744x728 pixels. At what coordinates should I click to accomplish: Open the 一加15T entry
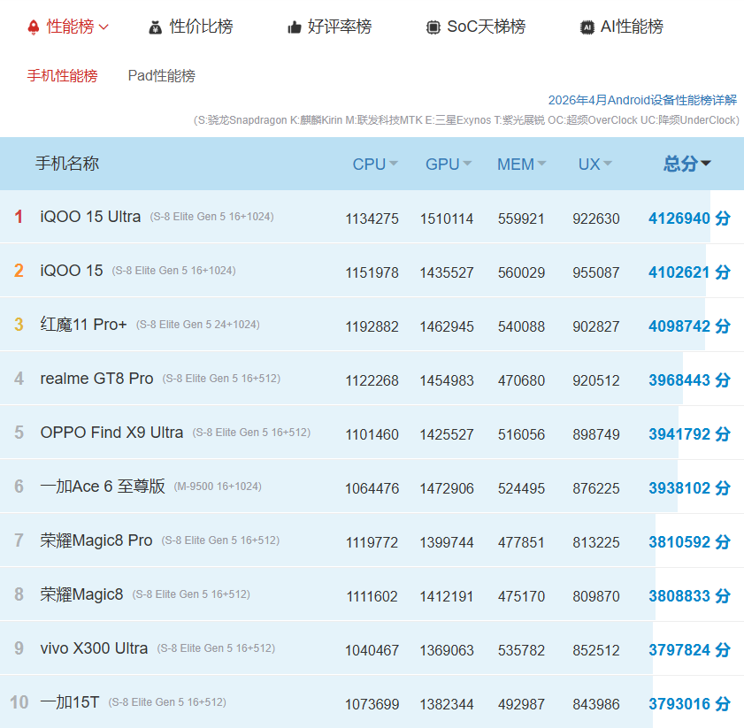point(70,702)
